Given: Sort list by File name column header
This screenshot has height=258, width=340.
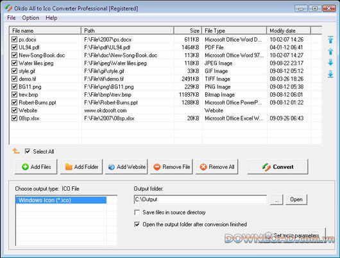Looking at the screenshot, I should (x=45, y=31).
